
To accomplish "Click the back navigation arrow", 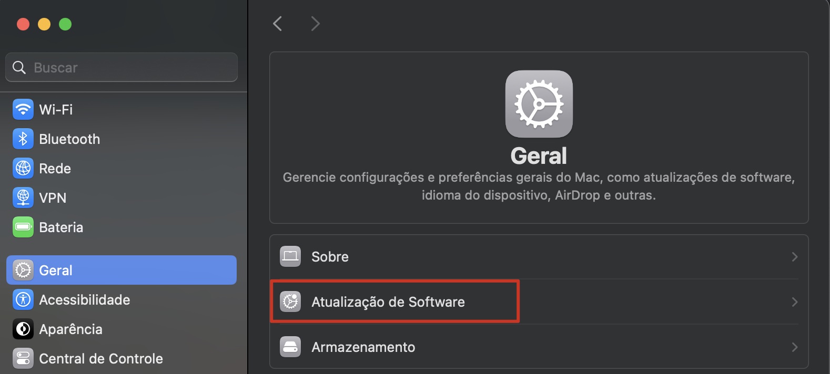I will click(x=277, y=23).
